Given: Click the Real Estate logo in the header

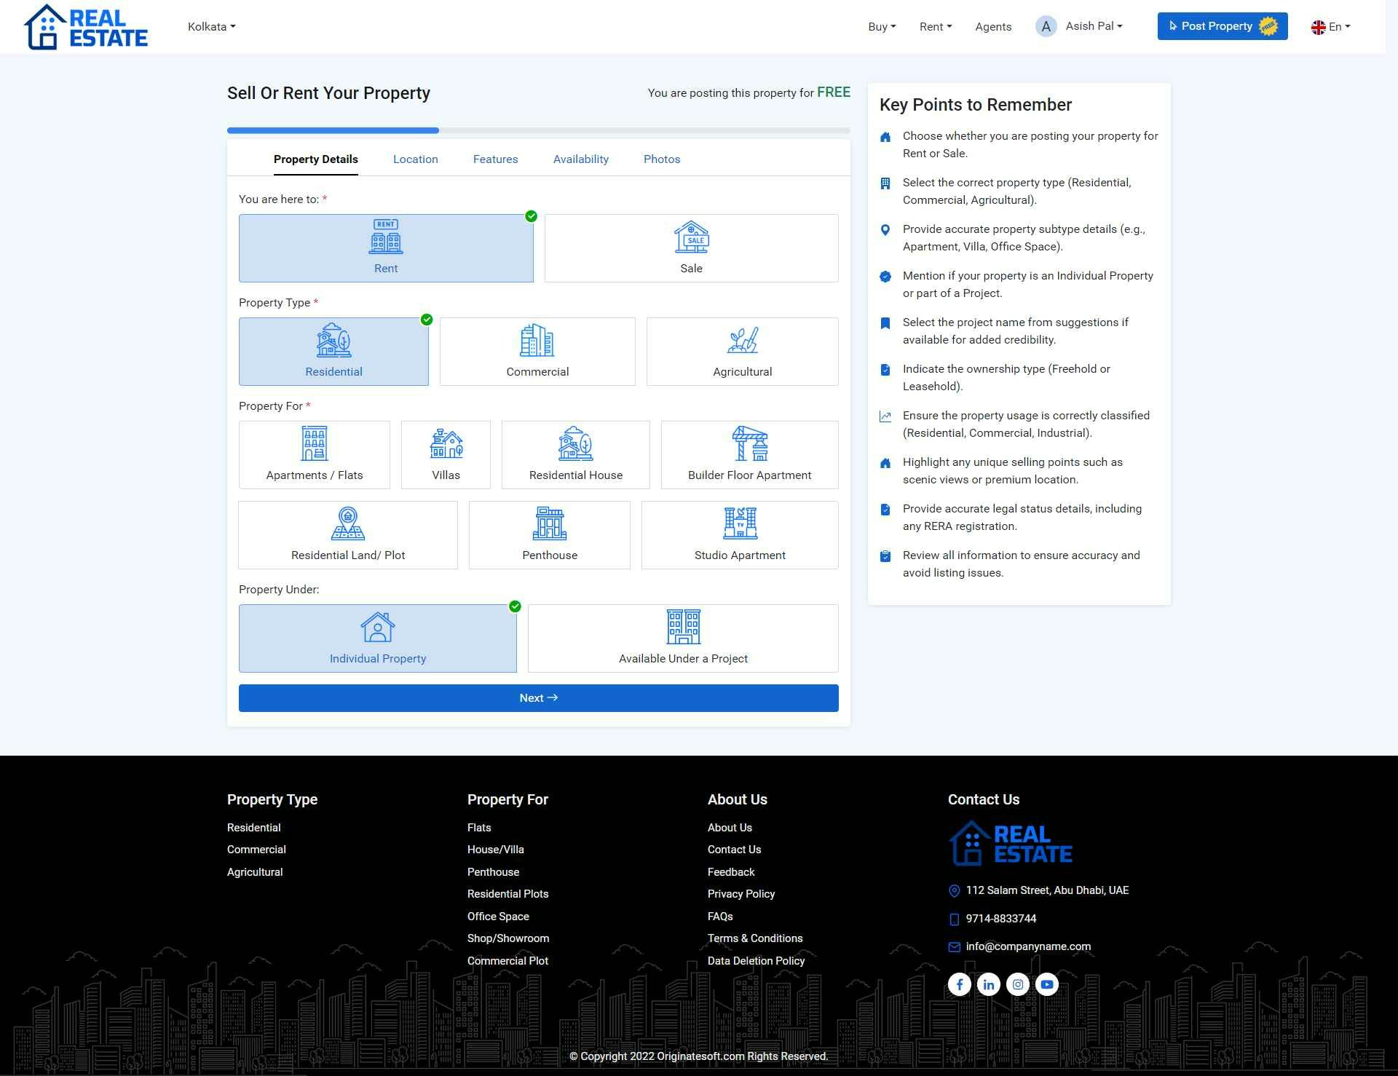Looking at the screenshot, I should (x=86, y=27).
